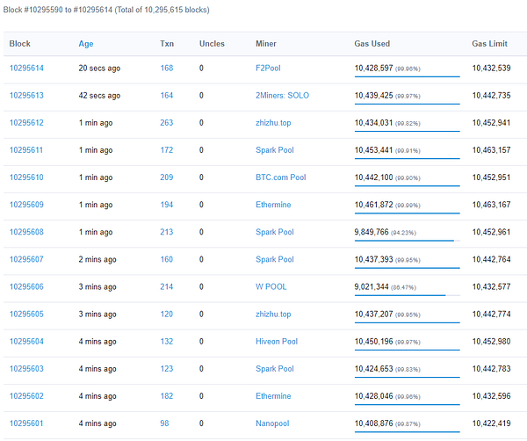Screen dimensions: 527x441
Task: Open W POOL miner page
Action: [271, 286]
